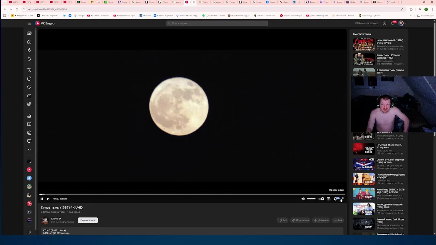Open watch history icon in sidebar
436x245 pixels.
[x=29, y=70]
